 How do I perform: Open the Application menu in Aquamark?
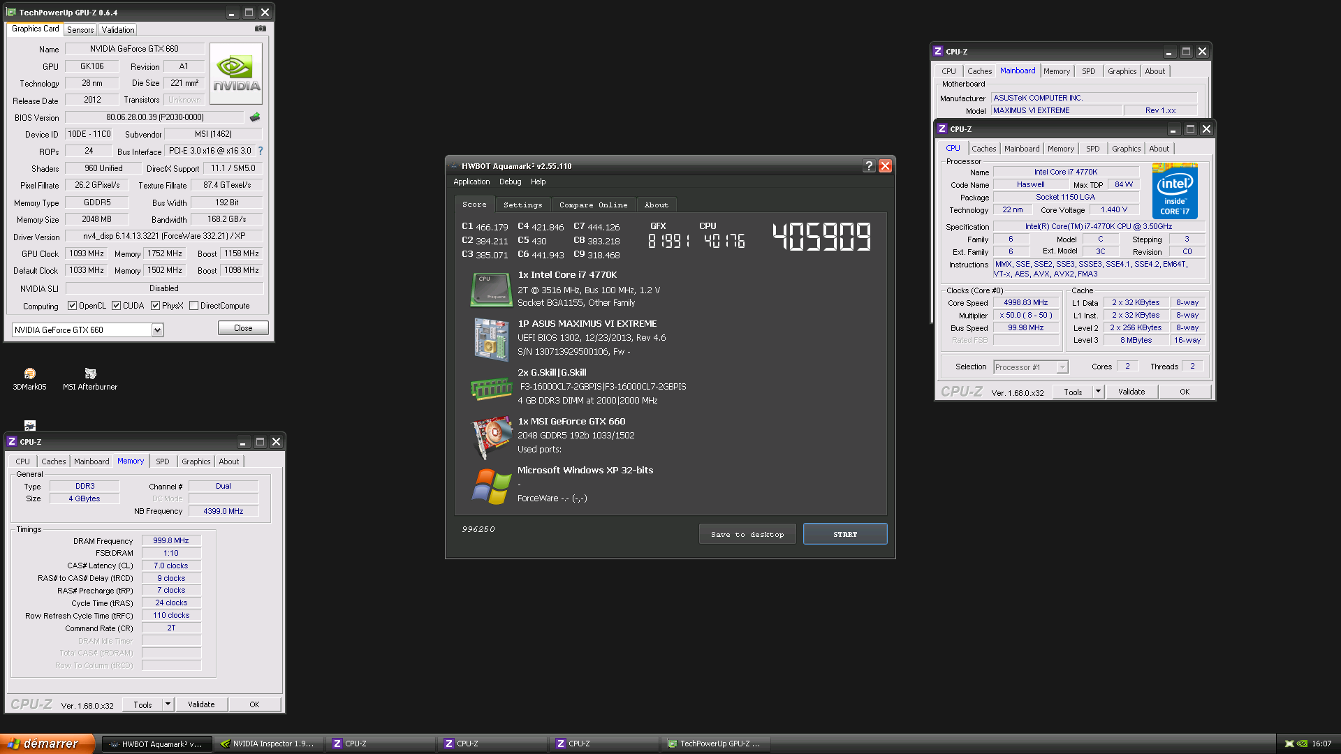[x=471, y=182]
